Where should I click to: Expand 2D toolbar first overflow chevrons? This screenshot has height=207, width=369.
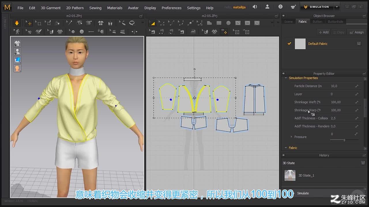(272, 23)
